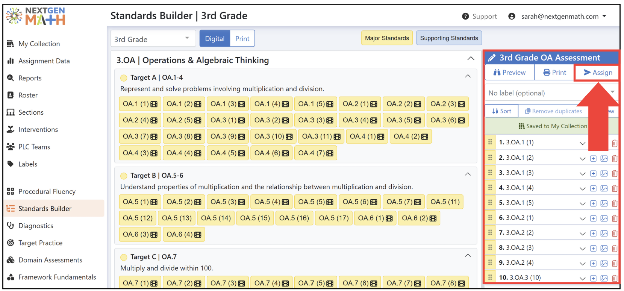Image resolution: width=624 pixels, height=291 pixels.
Task: Toggle the Major Standards filter
Action: (x=387, y=38)
